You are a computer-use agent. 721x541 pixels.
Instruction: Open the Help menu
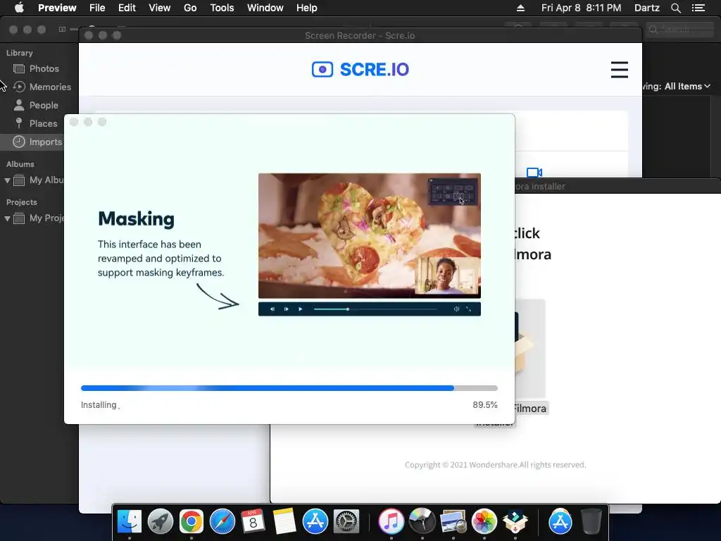click(x=307, y=8)
